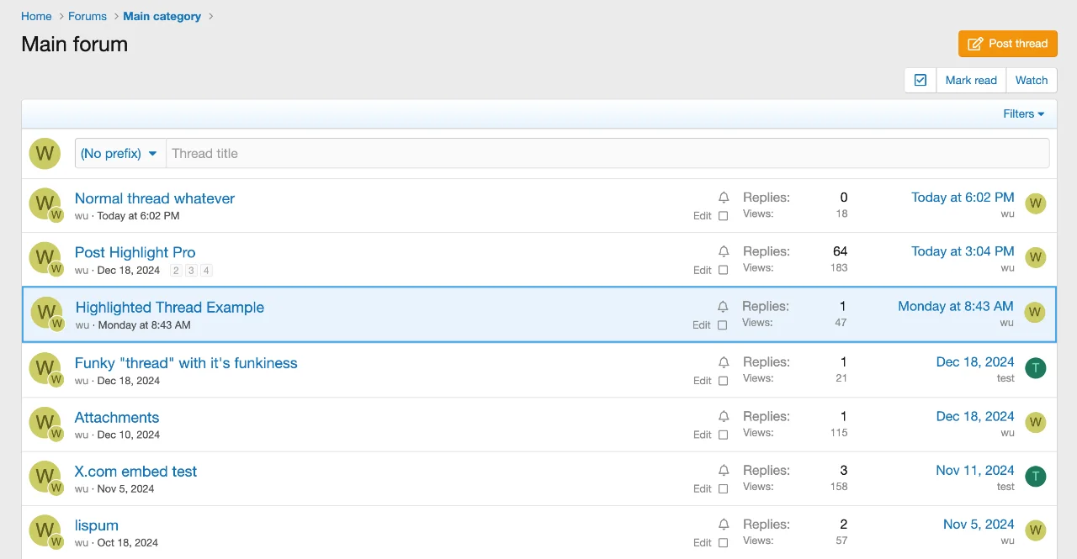Tick Edit checkbox for Normal thread whatever
This screenshot has height=559, width=1077.
723,216
